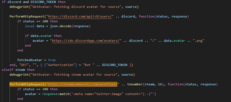The height and width of the screenshot is (102, 231).
Task: Click the 'if data.avatar then' line
Action: click(x=43, y=36)
